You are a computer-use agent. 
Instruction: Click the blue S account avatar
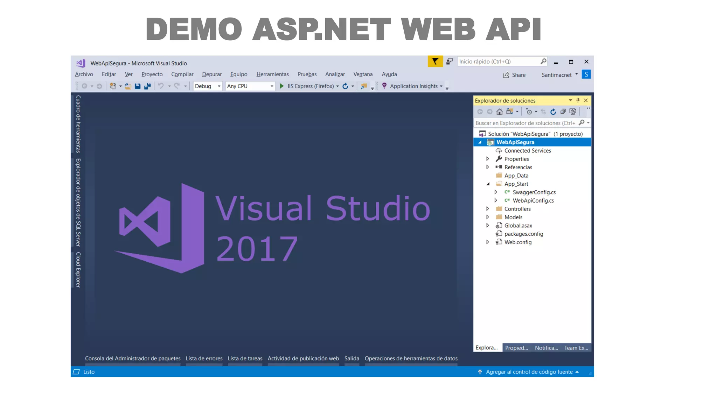(x=586, y=74)
